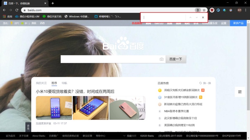Click 关于百度 in the footer
Screen dimensions: 250x140
[x=24, y=136]
